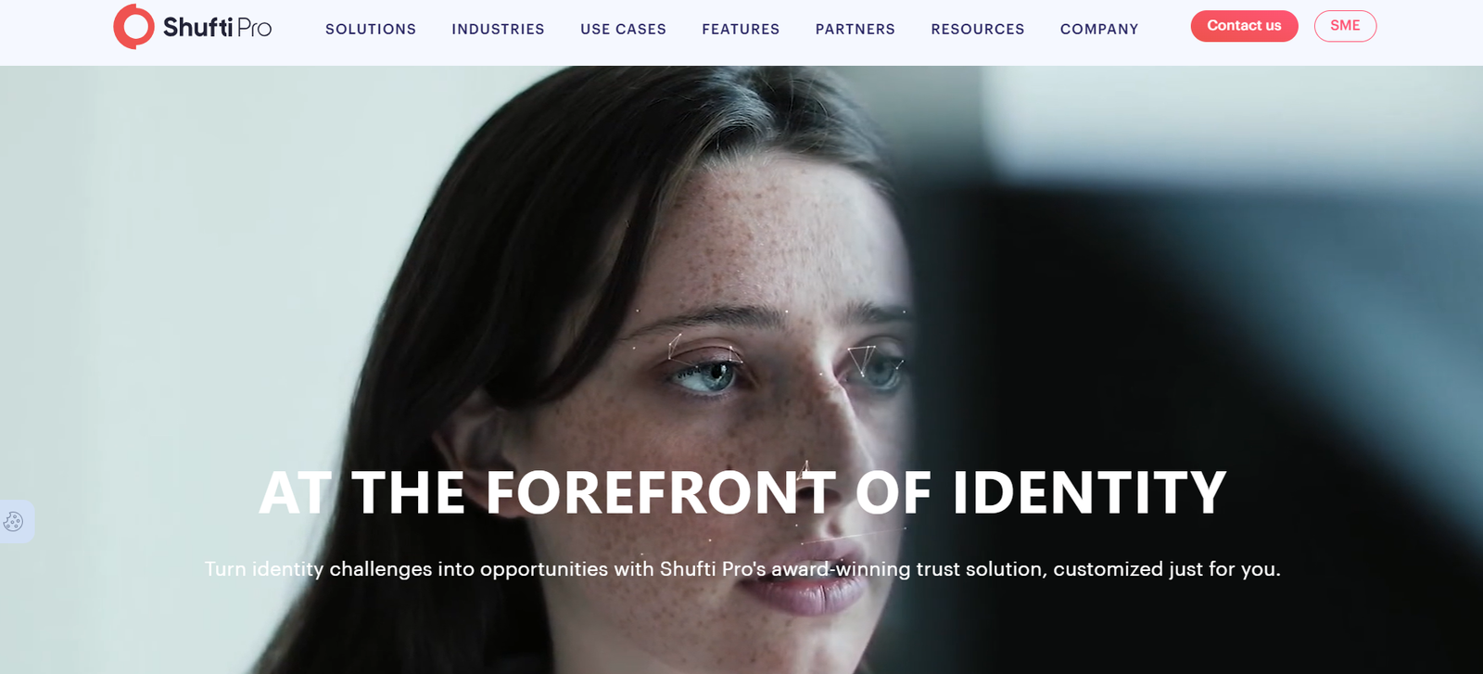Open the Partners menu item
The image size is (1483, 674).
point(856,30)
